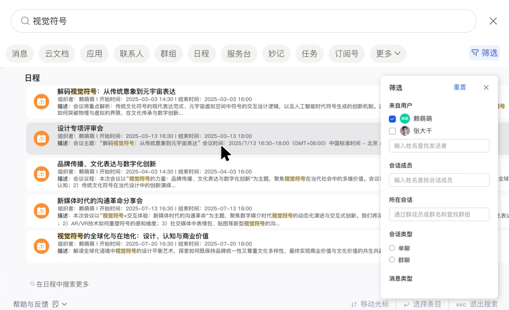Click the search magnifier icon

tap(25, 21)
